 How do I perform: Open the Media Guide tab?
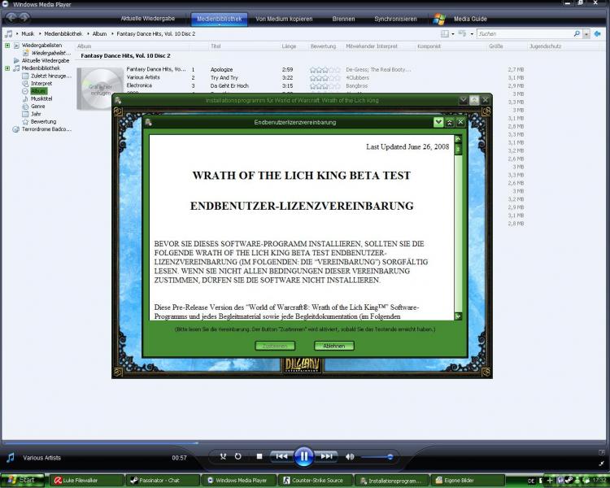[x=470, y=19]
